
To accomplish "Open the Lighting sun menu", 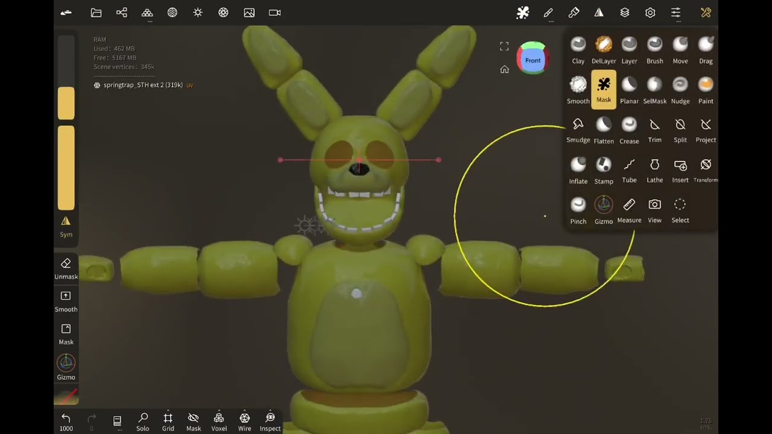I will [198, 13].
